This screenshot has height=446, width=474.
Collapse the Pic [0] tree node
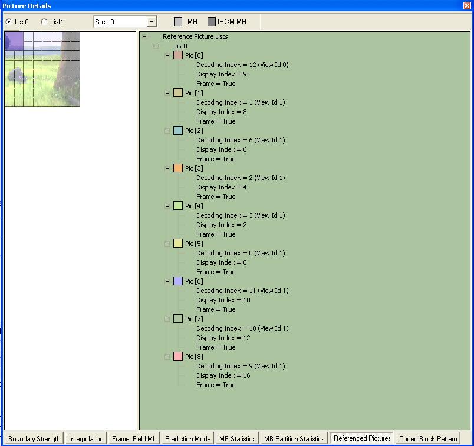click(167, 55)
